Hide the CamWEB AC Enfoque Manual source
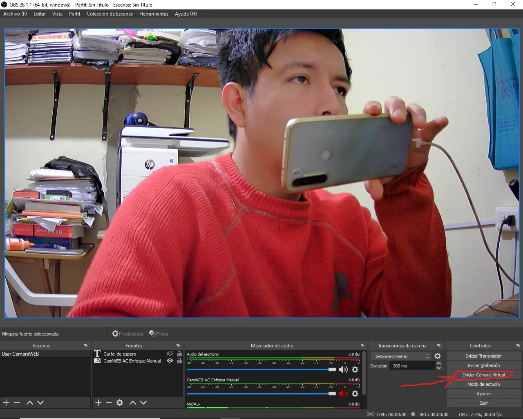Viewport: 523px width, 419px height. [170, 361]
